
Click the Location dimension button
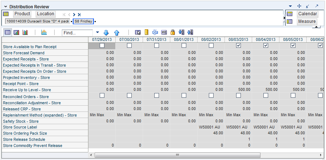[45, 14]
